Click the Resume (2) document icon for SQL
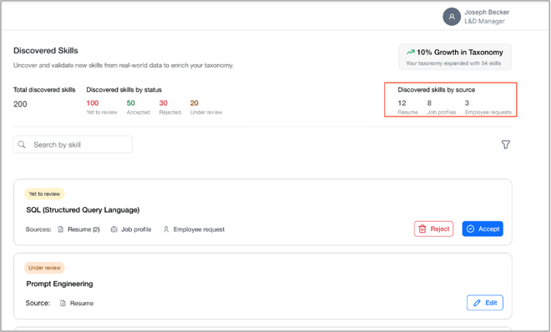The width and height of the screenshot is (551, 332). 61,229
